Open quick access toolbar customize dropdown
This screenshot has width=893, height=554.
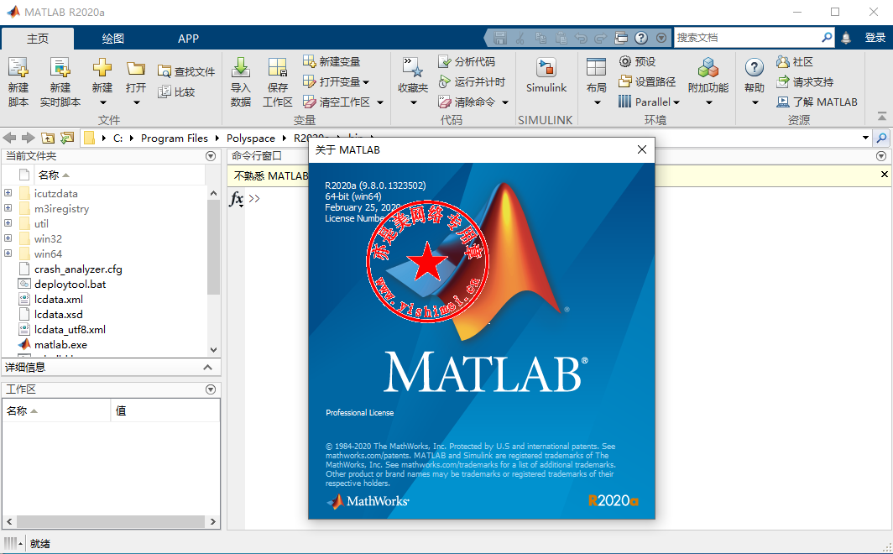(x=661, y=38)
